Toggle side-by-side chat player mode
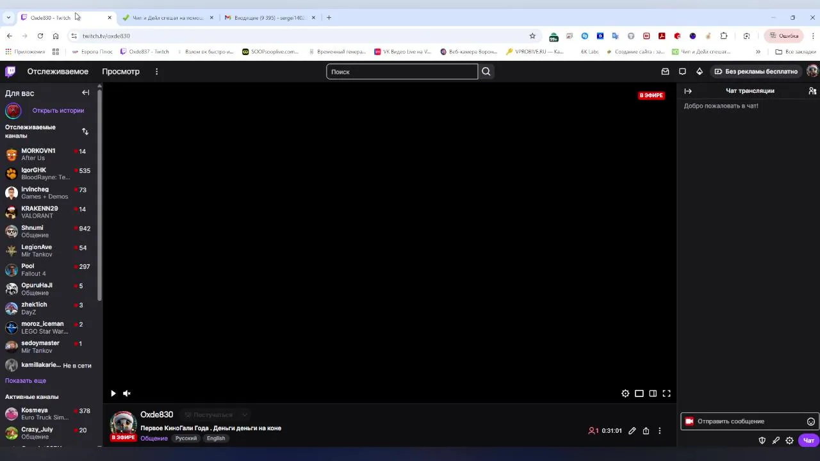Viewport: 820px width, 461px height. click(653, 393)
